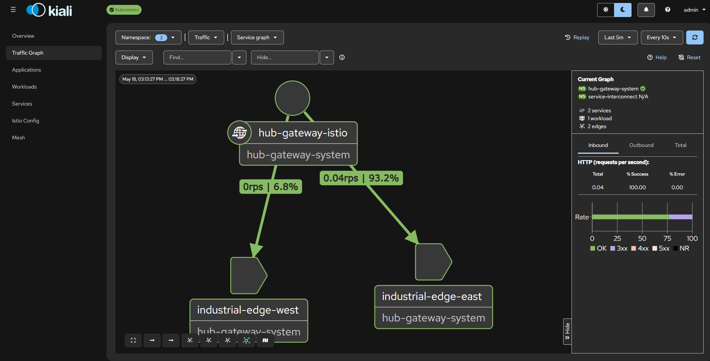Open Mesh page

click(18, 138)
